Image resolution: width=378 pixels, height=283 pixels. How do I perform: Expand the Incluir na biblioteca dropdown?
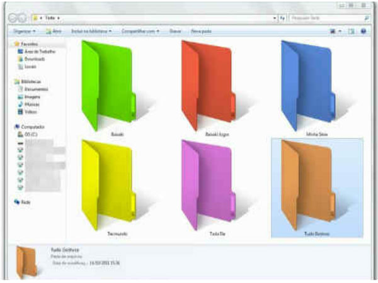pyautogui.click(x=91, y=30)
